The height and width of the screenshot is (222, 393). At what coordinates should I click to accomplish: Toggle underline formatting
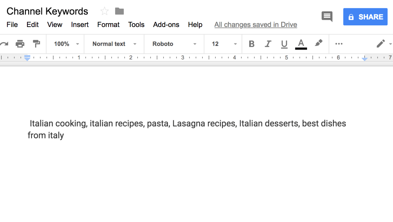[x=284, y=44]
